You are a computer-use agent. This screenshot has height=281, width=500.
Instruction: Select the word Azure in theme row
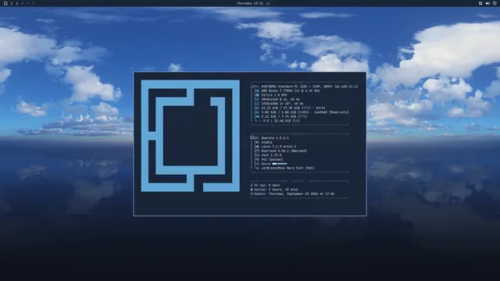[266, 164]
